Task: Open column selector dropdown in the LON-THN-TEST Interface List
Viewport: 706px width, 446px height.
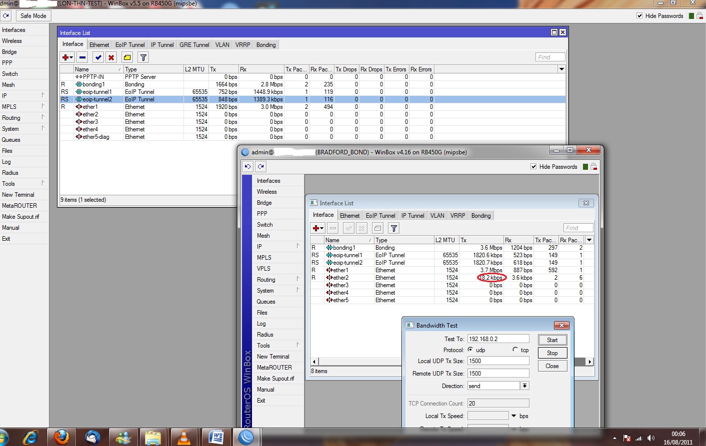Action: (561, 69)
